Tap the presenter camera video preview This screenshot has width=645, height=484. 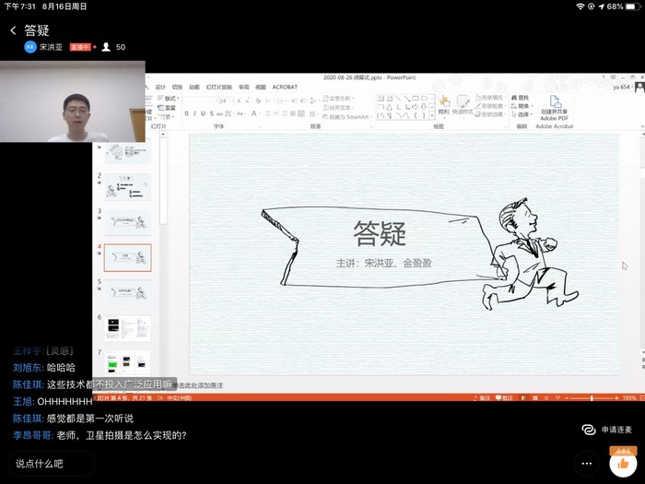(x=73, y=101)
